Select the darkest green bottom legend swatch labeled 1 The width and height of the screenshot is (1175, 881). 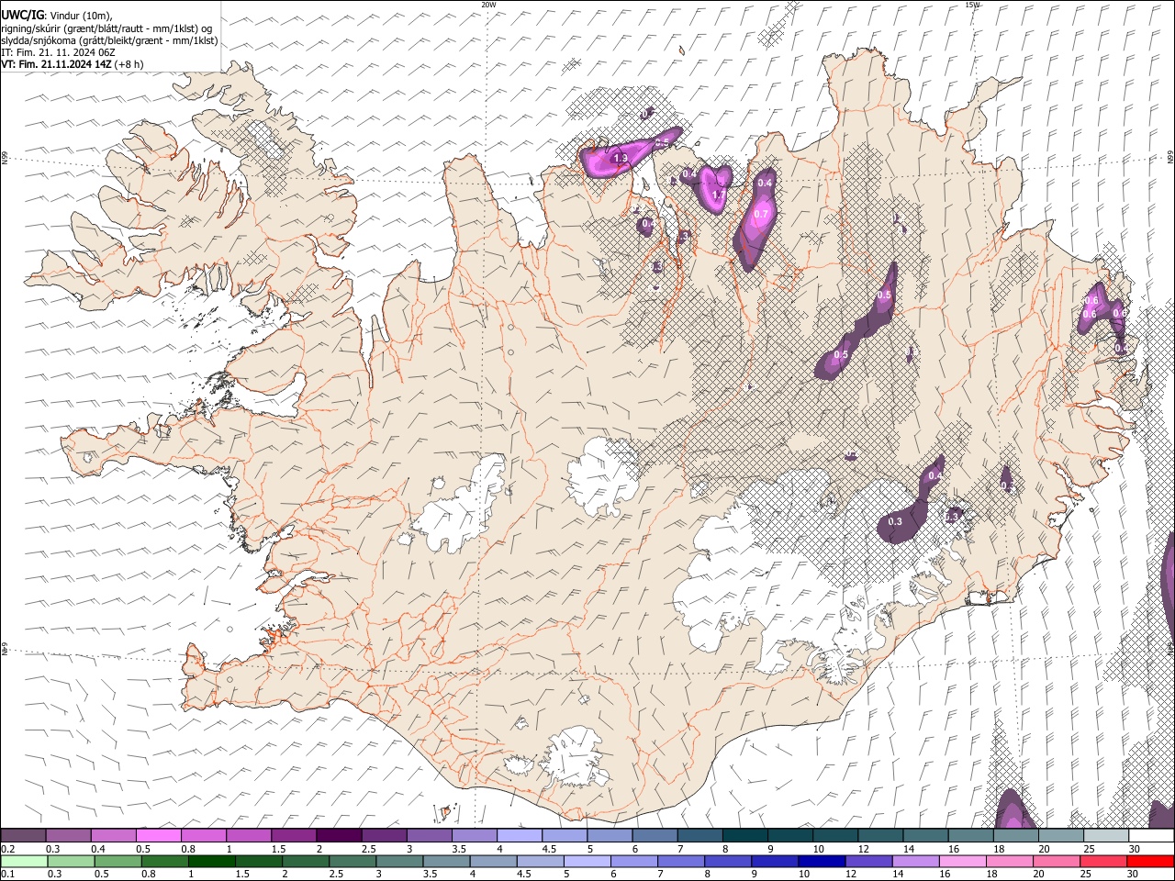(x=211, y=861)
